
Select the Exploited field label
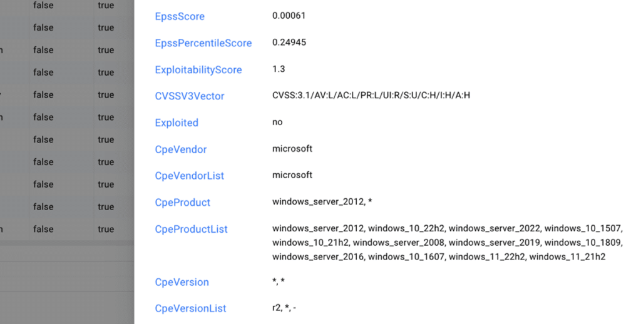(x=177, y=123)
